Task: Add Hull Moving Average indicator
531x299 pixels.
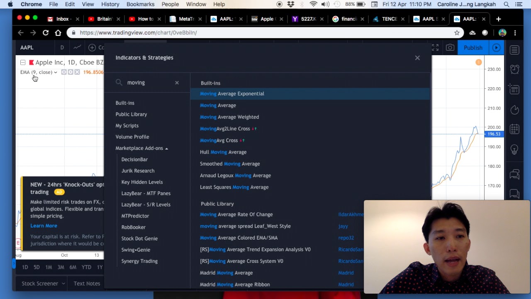Action: tap(310, 152)
